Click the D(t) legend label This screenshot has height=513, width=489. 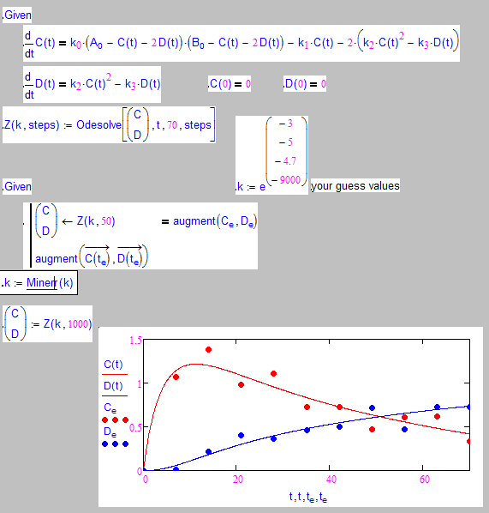click(113, 386)
